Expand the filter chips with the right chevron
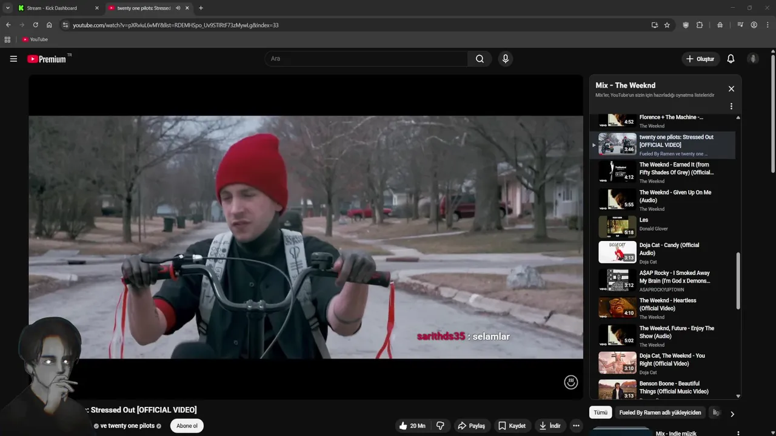776x436 pixels. pos(732,414)
